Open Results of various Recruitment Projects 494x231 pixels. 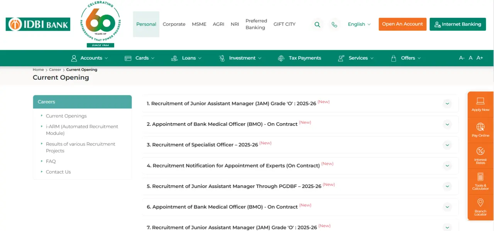pos(81,147)
